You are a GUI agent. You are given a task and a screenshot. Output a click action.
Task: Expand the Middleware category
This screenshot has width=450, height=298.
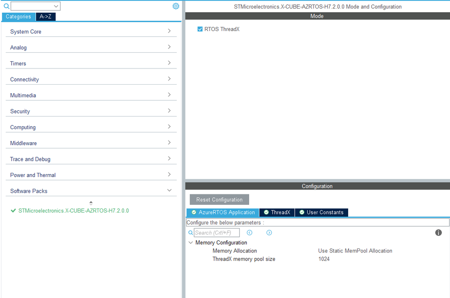coord(91,143)
